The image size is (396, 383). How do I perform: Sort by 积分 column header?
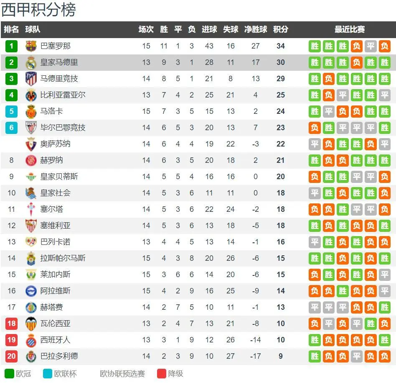tap(281, 29)
